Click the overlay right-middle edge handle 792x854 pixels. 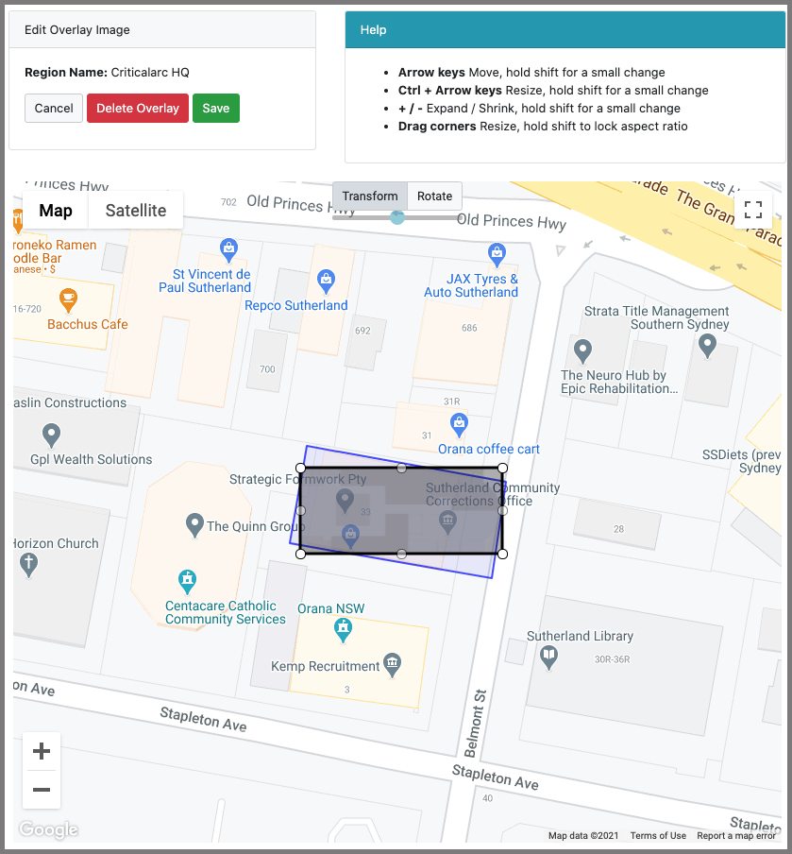[x=502, y=511]
